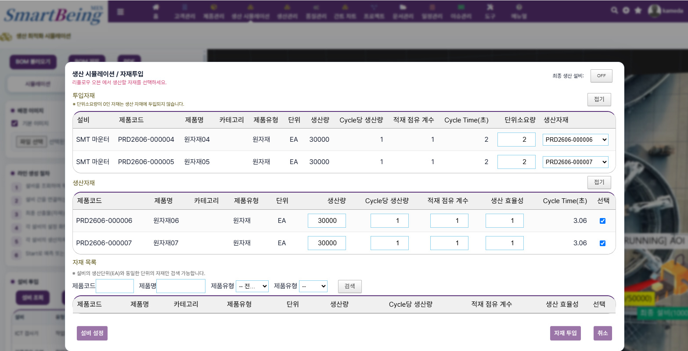Click the 검색 search button

pos(349,286)
